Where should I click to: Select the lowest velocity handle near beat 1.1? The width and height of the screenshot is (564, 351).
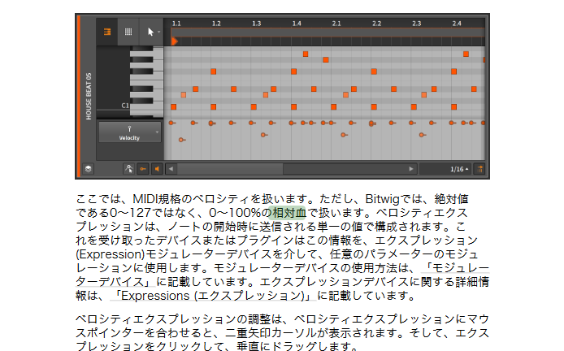(181, 140)
